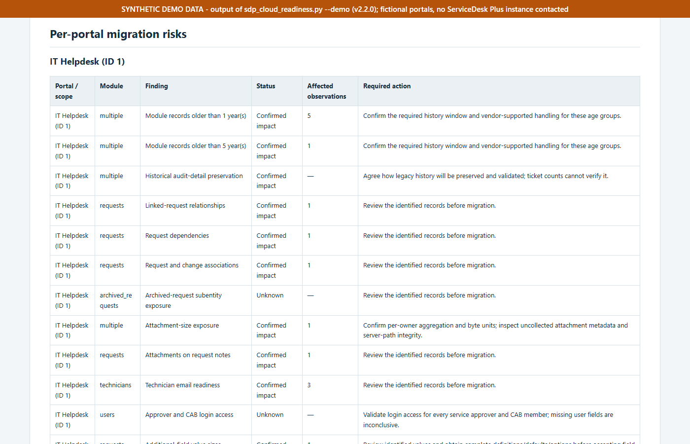Click the 'IT Helpdesk (ID 1)' section heading
Viewport: 690px width, 444px height.
(x=87, y=62)
